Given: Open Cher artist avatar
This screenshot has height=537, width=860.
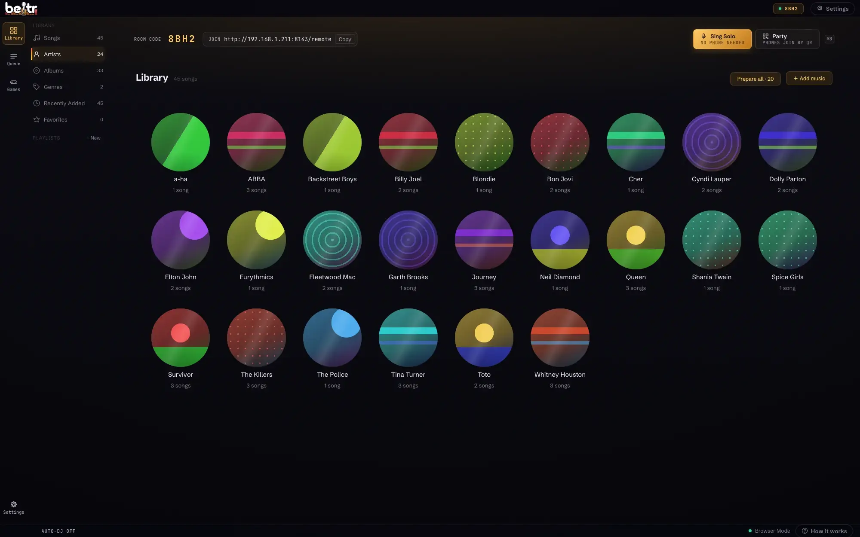Looking at the screenshot, I should [636, 142].
